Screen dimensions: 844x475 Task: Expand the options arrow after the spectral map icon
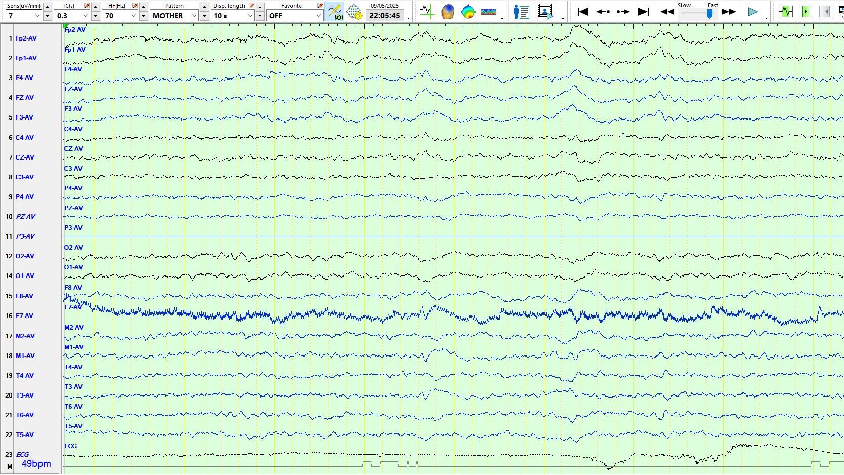click(x=502, y=18)
